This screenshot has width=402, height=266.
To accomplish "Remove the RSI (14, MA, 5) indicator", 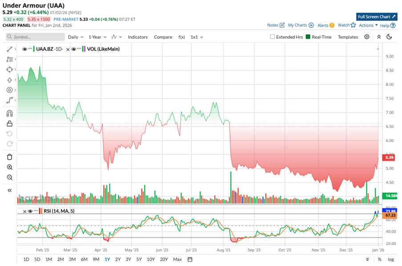I will [24, 211].
